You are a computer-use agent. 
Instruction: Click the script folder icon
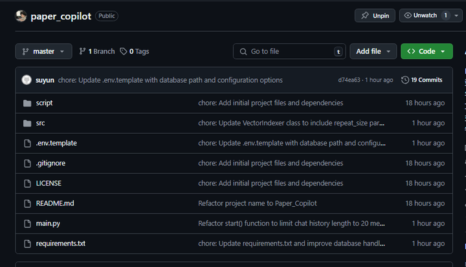coord(27,103)
